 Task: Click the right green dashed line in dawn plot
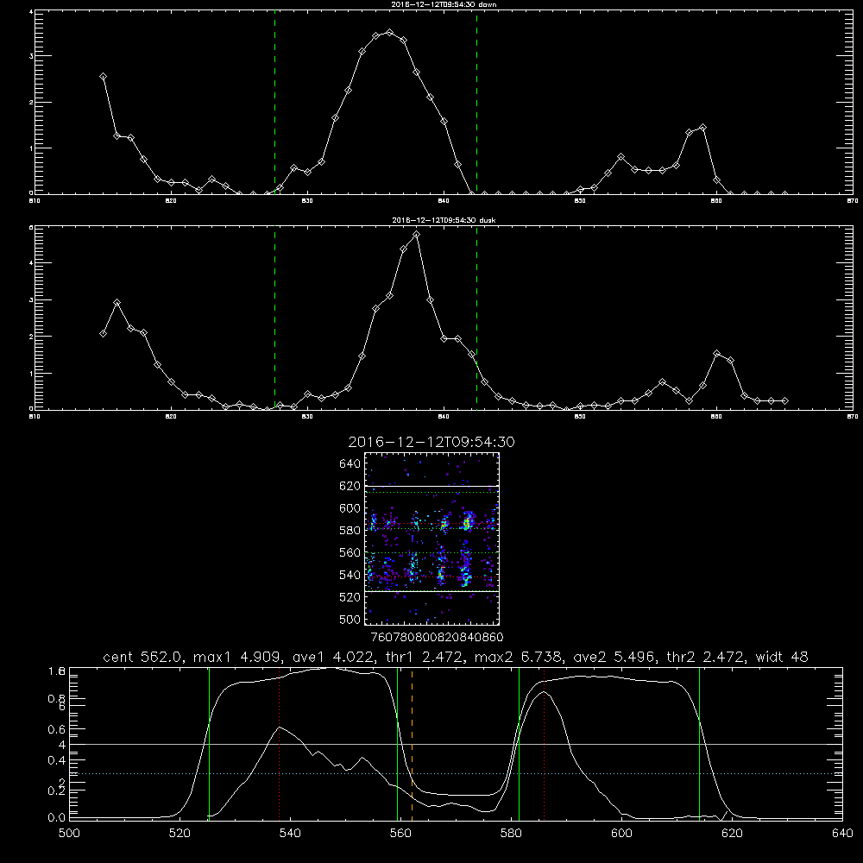[x=476, y=102]
